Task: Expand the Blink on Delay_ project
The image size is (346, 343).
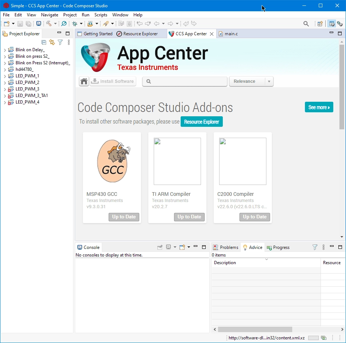Action: (x=5, y=50)
